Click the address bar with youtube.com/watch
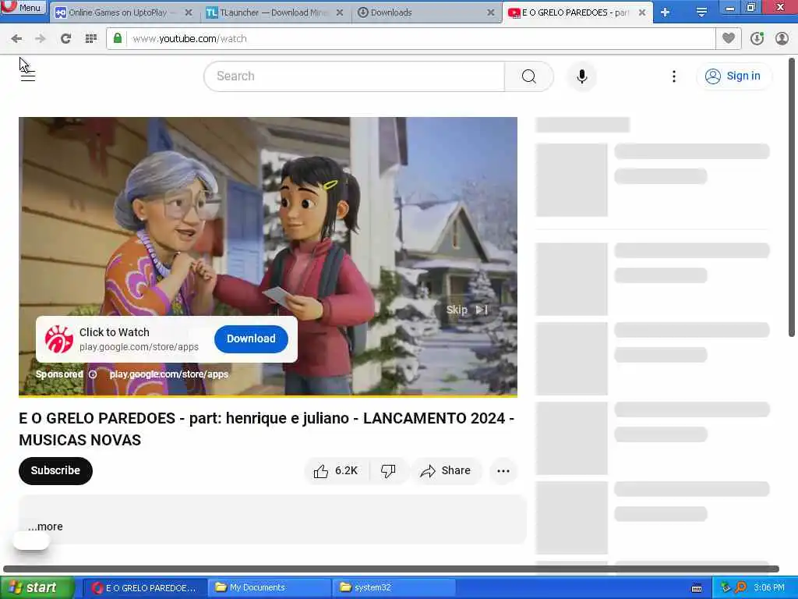 [x=411, y=38]
